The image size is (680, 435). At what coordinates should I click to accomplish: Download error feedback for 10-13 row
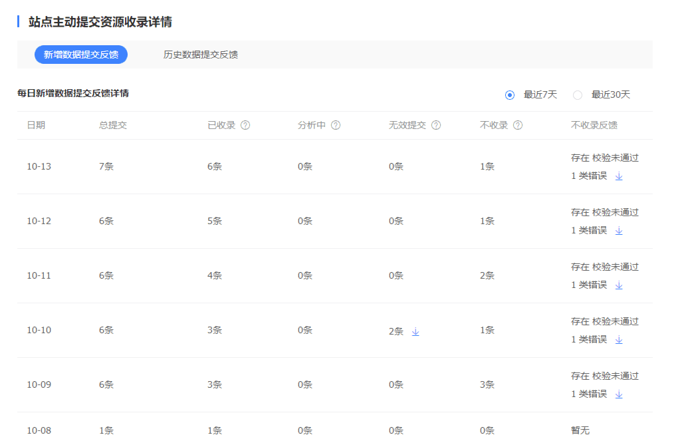tap(619, 176)
